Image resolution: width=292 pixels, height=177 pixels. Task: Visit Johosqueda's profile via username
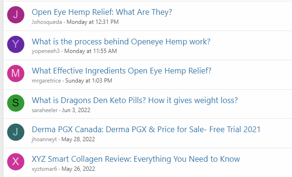[47, 22]
